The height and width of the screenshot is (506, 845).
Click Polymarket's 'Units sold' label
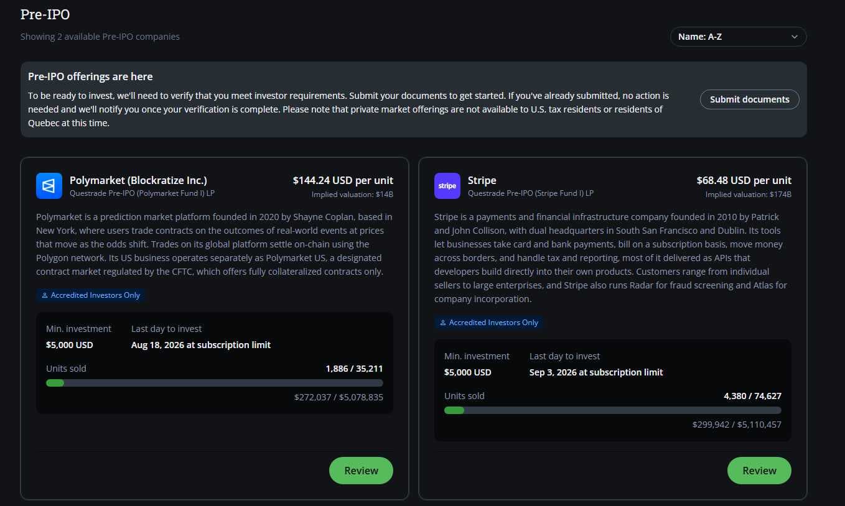click(x=66, y=369)
